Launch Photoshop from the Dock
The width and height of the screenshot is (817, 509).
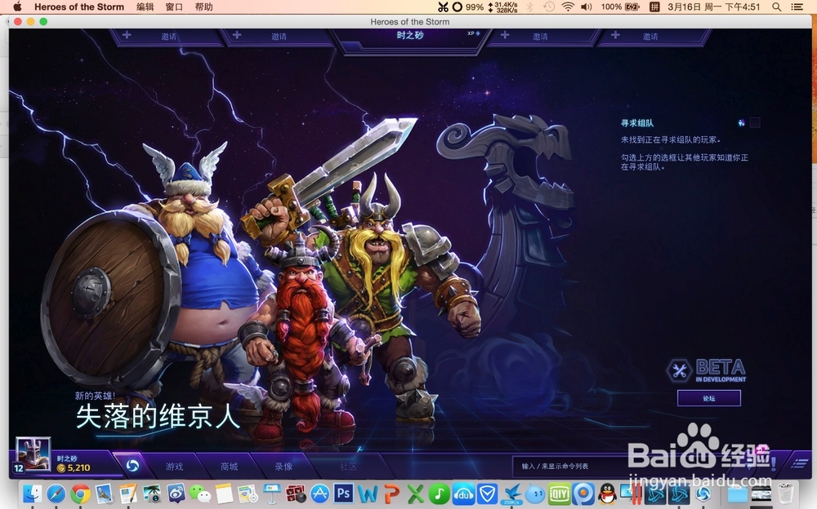click(343, 494)
